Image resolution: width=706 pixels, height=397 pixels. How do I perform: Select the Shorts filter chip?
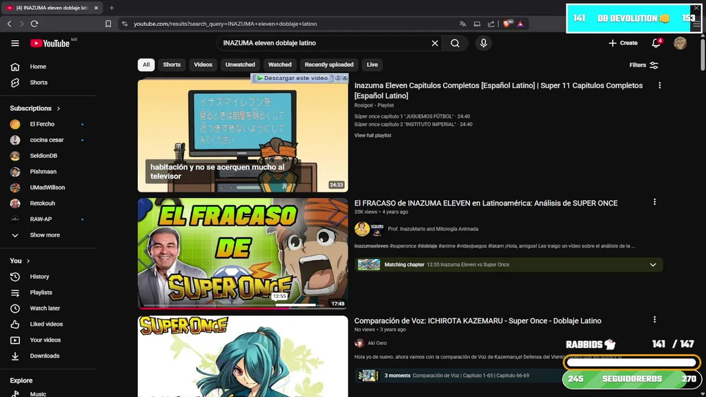click(172, 65)
